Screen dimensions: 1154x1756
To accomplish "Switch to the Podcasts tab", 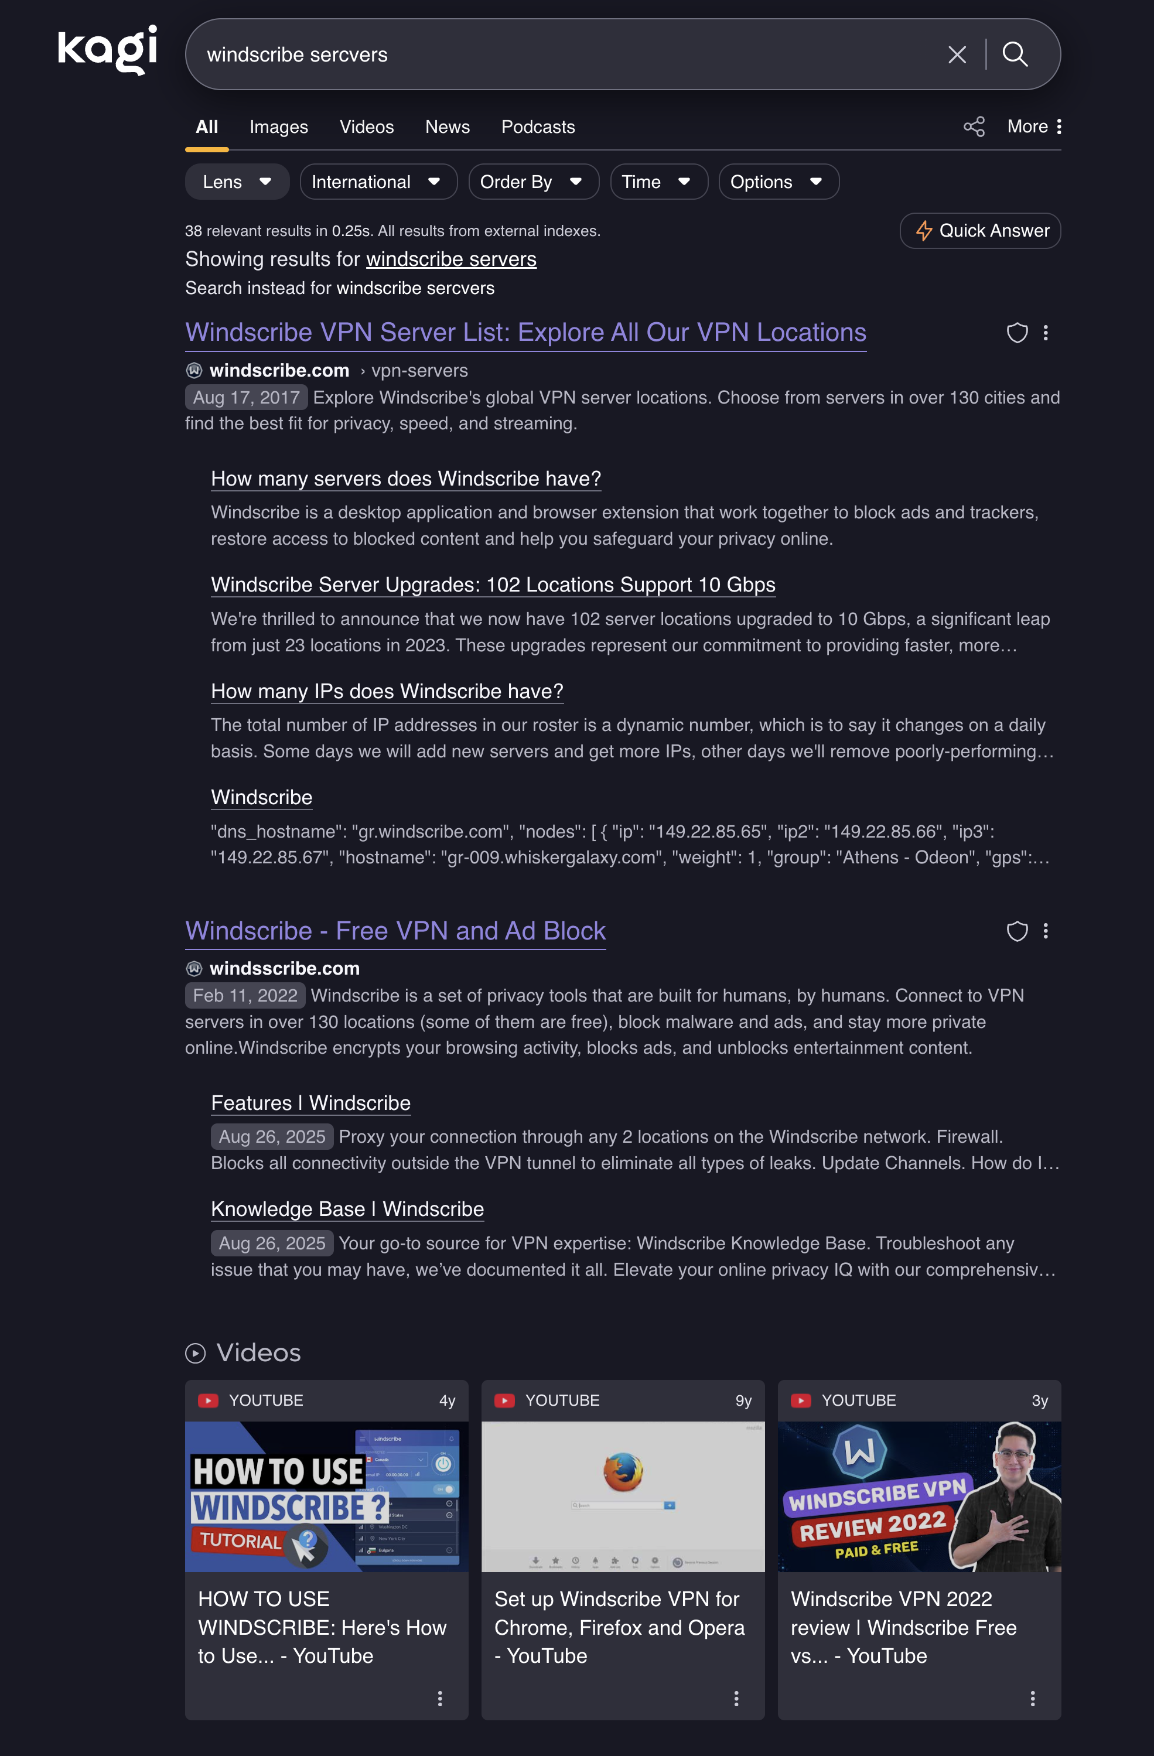I will 538,127.
